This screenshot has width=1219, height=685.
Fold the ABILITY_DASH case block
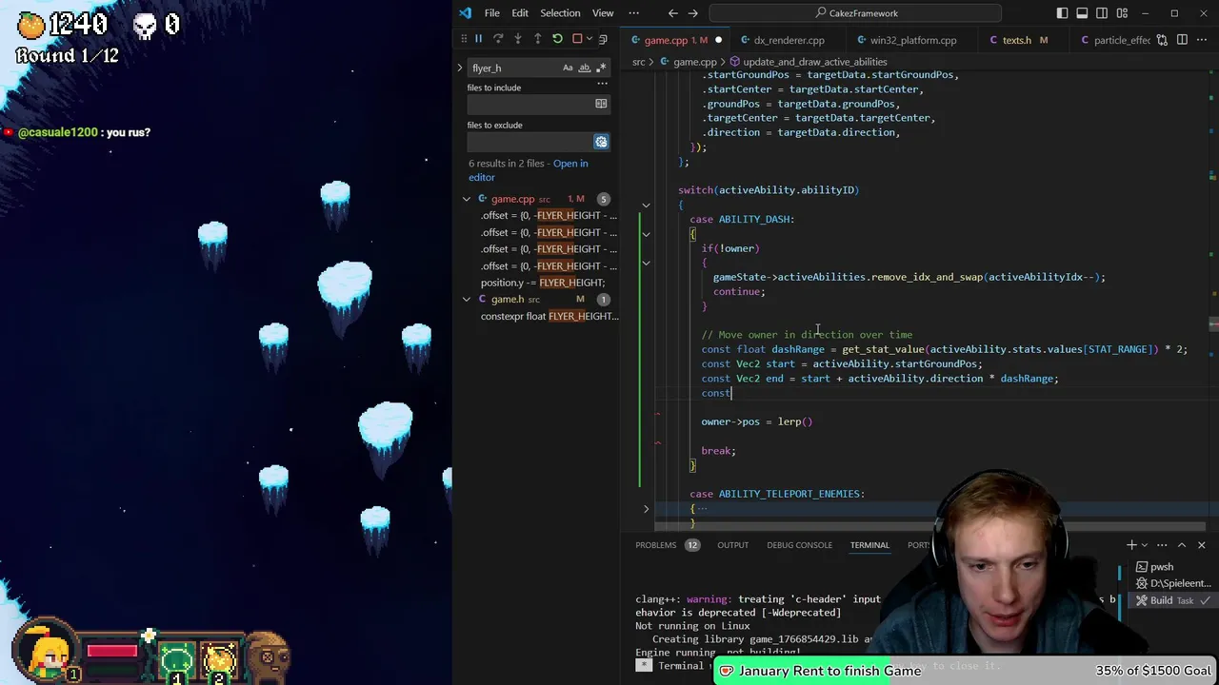(x=646, y=234)
